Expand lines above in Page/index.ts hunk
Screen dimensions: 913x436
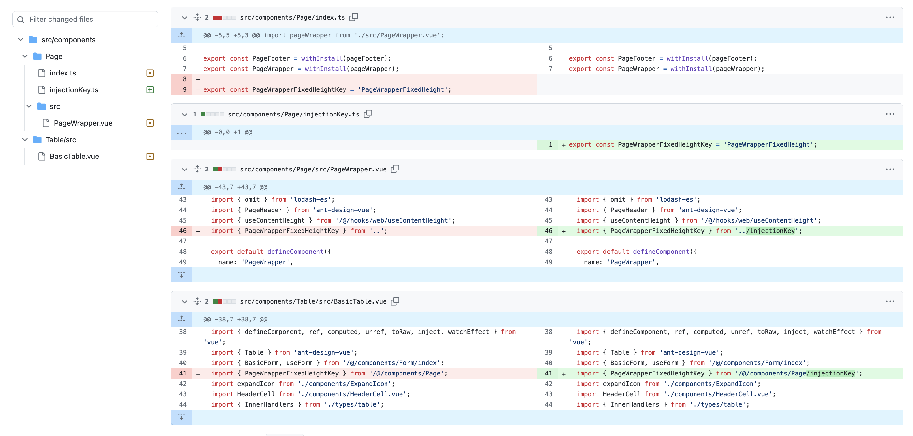pyautogui.click(x=181, y=35)
